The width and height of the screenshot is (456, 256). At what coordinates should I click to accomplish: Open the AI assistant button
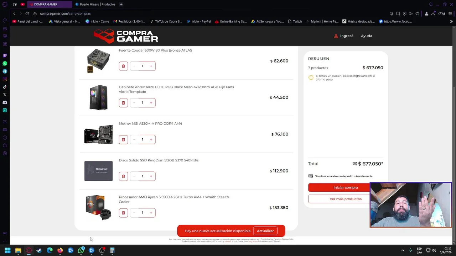click(x=441, y=14)
